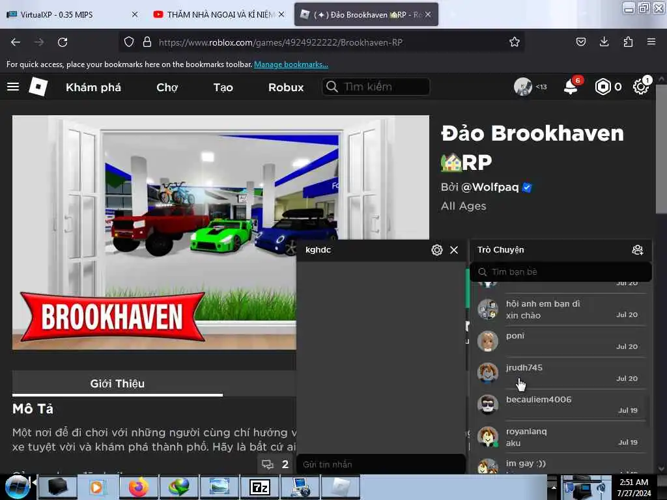Open the tracking protection shield icon
The height and width of the screenshot is (500, 667).
point(129,42)
